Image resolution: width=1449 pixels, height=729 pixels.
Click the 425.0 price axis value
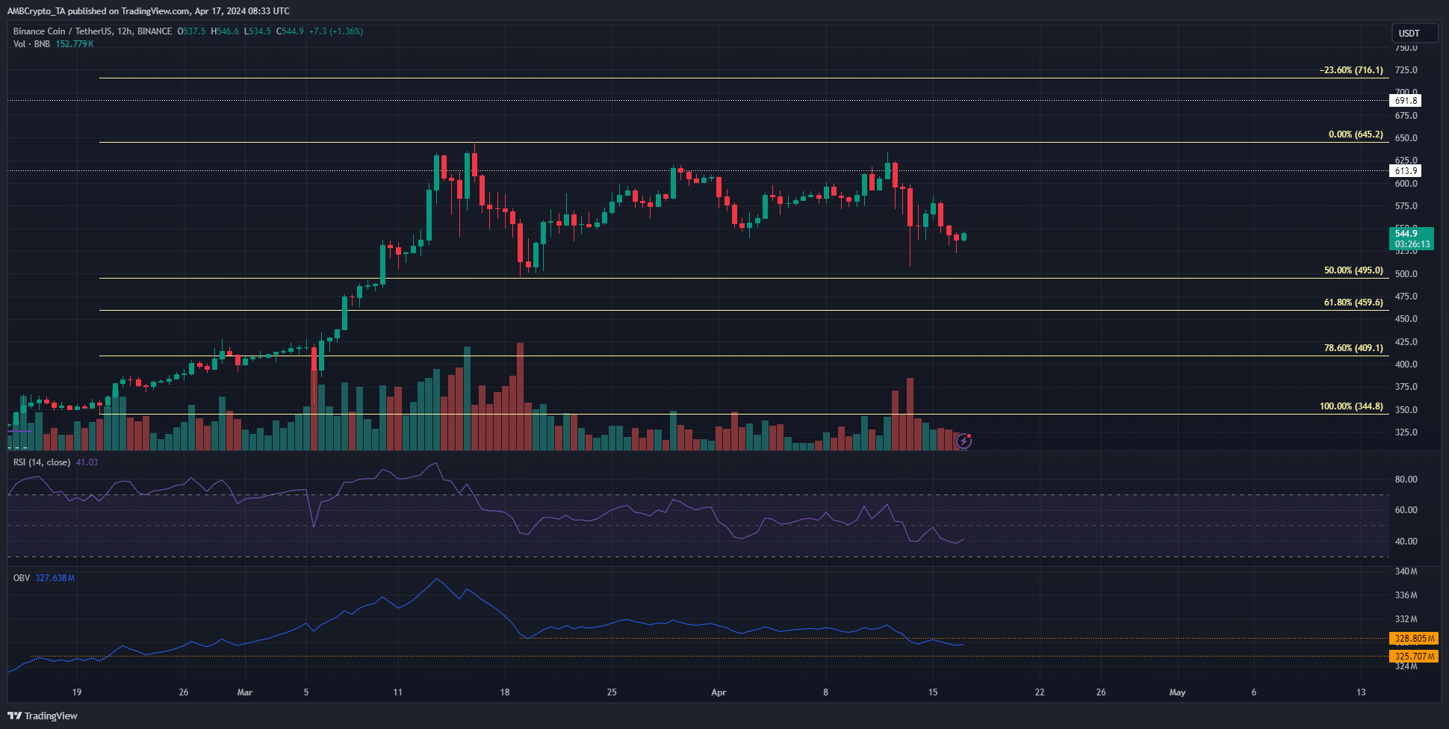(1406, 342)
